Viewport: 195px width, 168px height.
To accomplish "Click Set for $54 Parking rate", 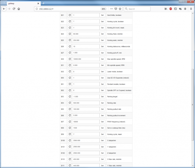I will click(102, 103).
